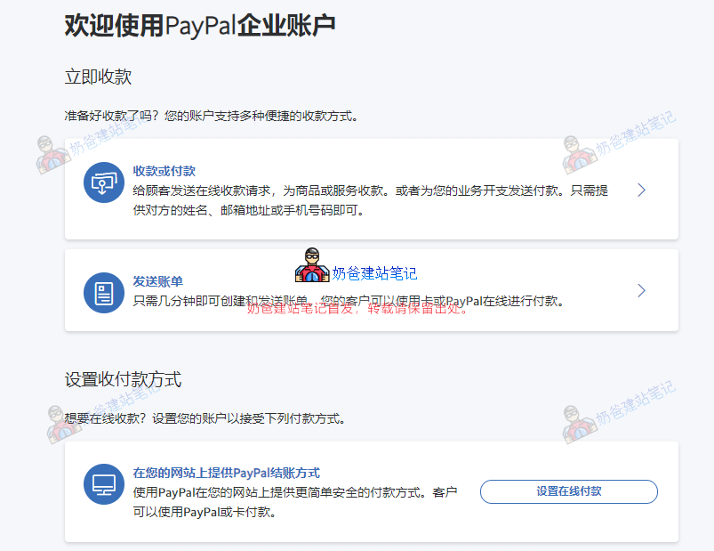
Task: Click inside the 收款或付款 card area
Action: click(x=356, y=190)
